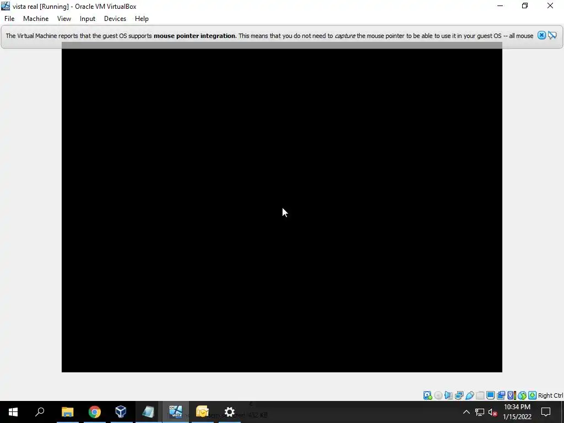This screenshot has height=423, width=564.
Task: Click the don't-show-again icon on notification bar
Action: click(x=552, y=35)
